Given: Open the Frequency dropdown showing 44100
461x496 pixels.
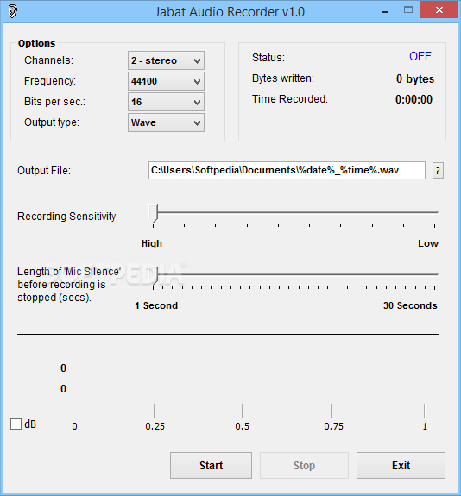Looking at the screenshot, I should click(x=166, y=81).
